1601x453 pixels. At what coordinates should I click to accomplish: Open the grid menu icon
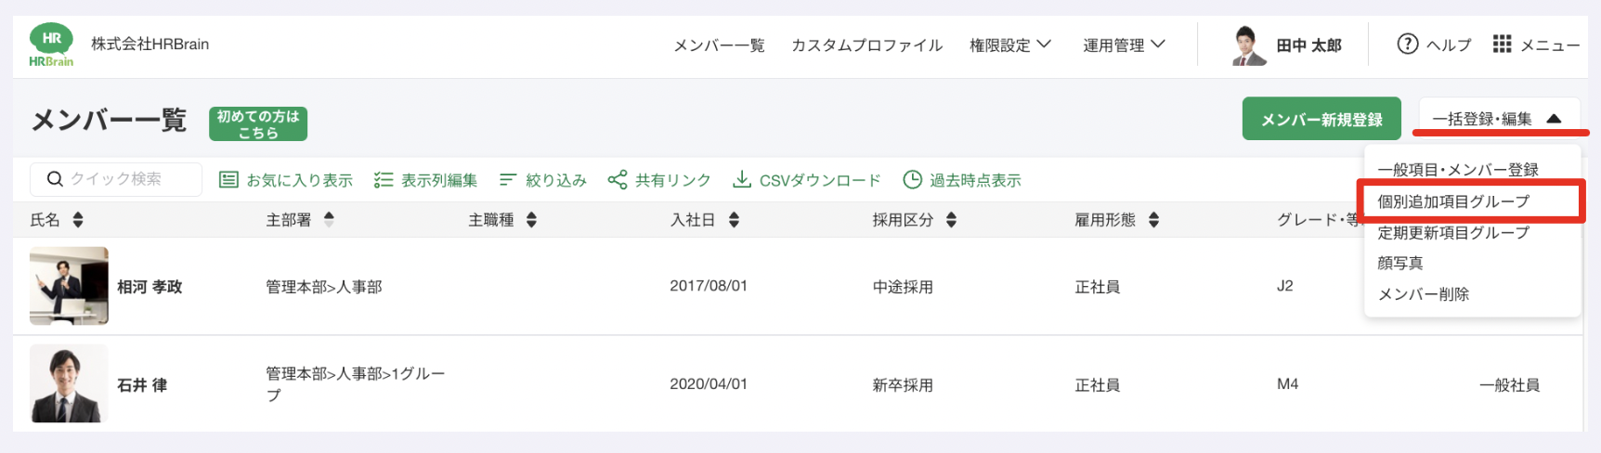coord(1502,45)
